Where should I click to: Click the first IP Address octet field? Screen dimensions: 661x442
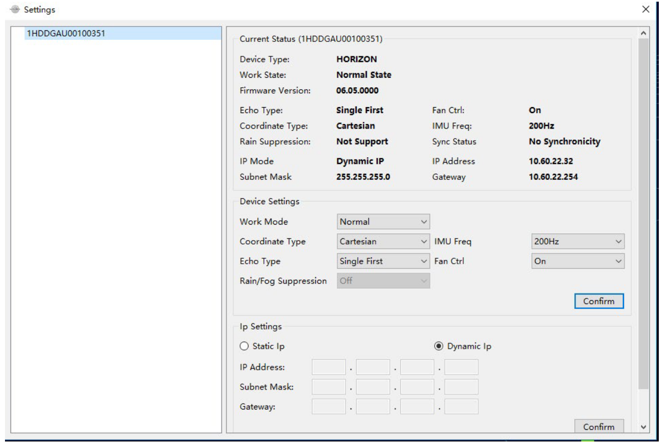[329, 367]
